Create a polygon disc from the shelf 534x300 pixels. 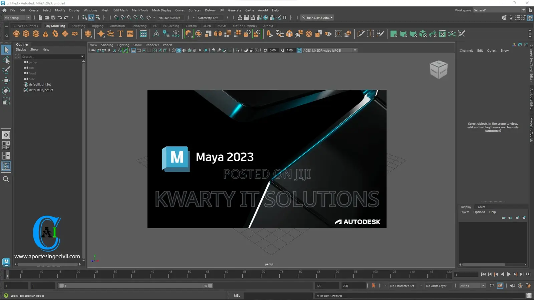coord(75,34)
